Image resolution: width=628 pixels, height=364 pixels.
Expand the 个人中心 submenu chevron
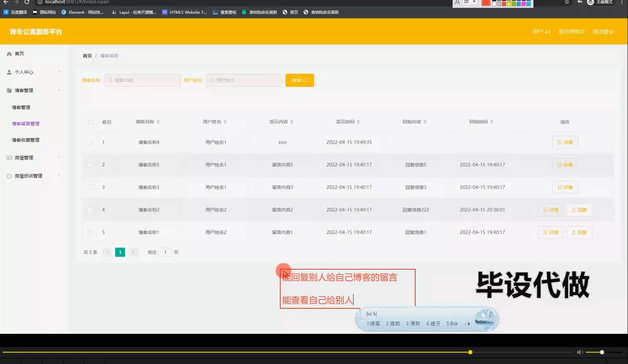59,72
